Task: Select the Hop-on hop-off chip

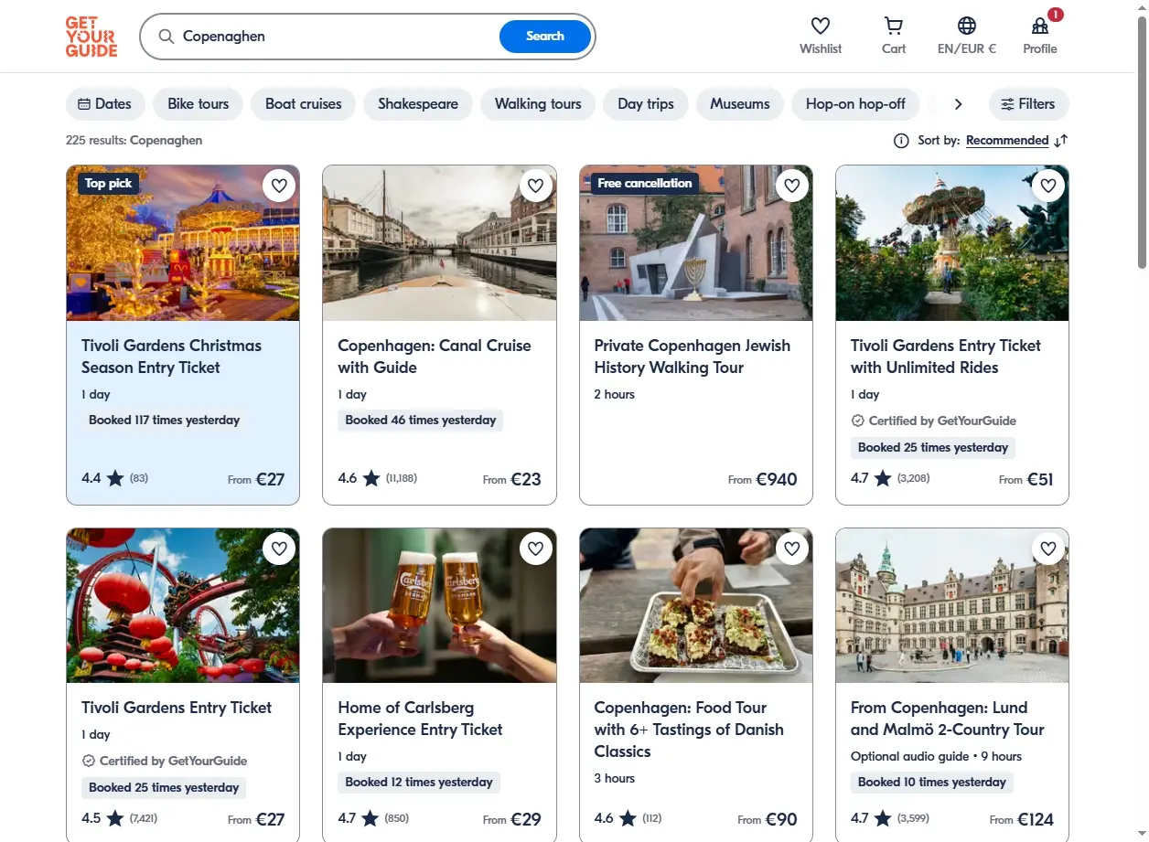Action: pyautogui.click(x=855, y=104)
